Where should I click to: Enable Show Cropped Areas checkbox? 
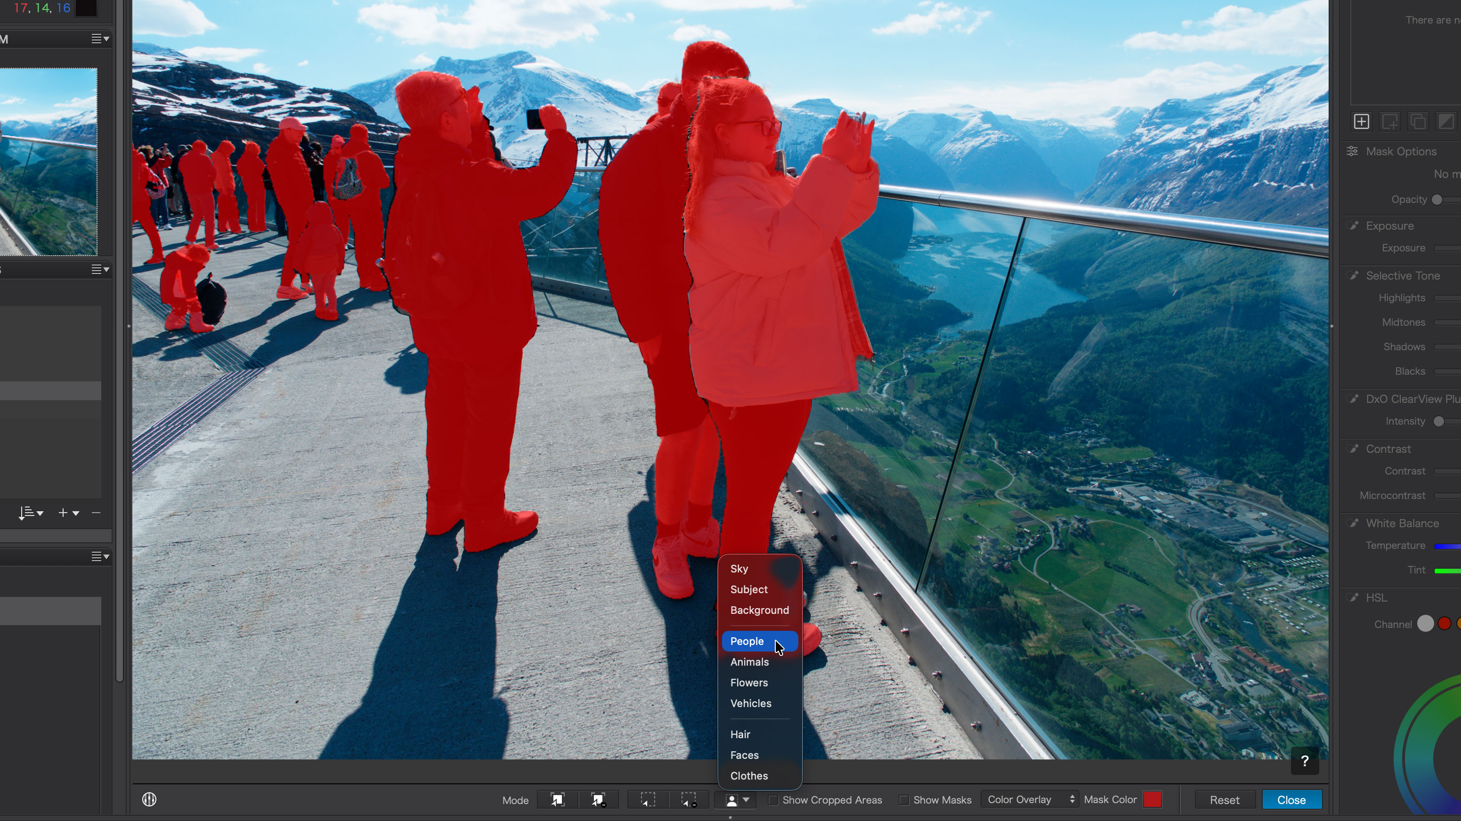pos(772,800)
